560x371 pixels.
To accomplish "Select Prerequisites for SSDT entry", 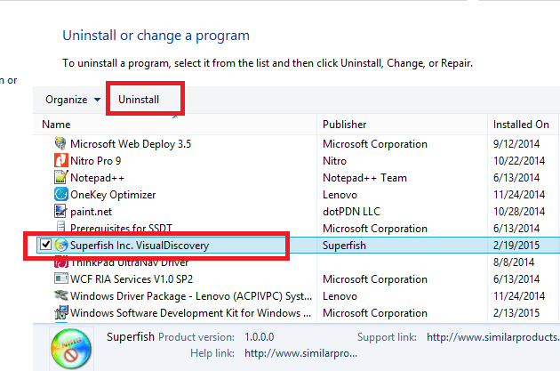I will pos(121,228).
